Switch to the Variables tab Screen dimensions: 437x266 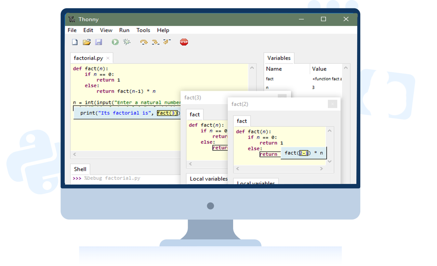279,58
